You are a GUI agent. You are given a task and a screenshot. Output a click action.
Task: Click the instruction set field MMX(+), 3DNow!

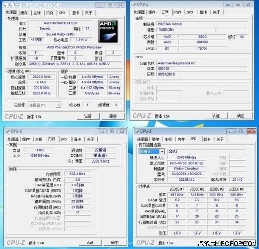click(75, 64)
